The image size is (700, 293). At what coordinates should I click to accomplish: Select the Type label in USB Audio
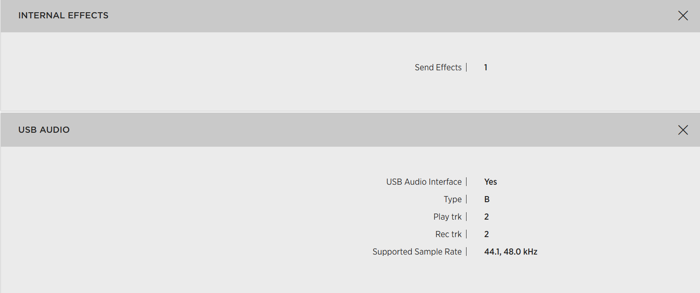point(453,199)
